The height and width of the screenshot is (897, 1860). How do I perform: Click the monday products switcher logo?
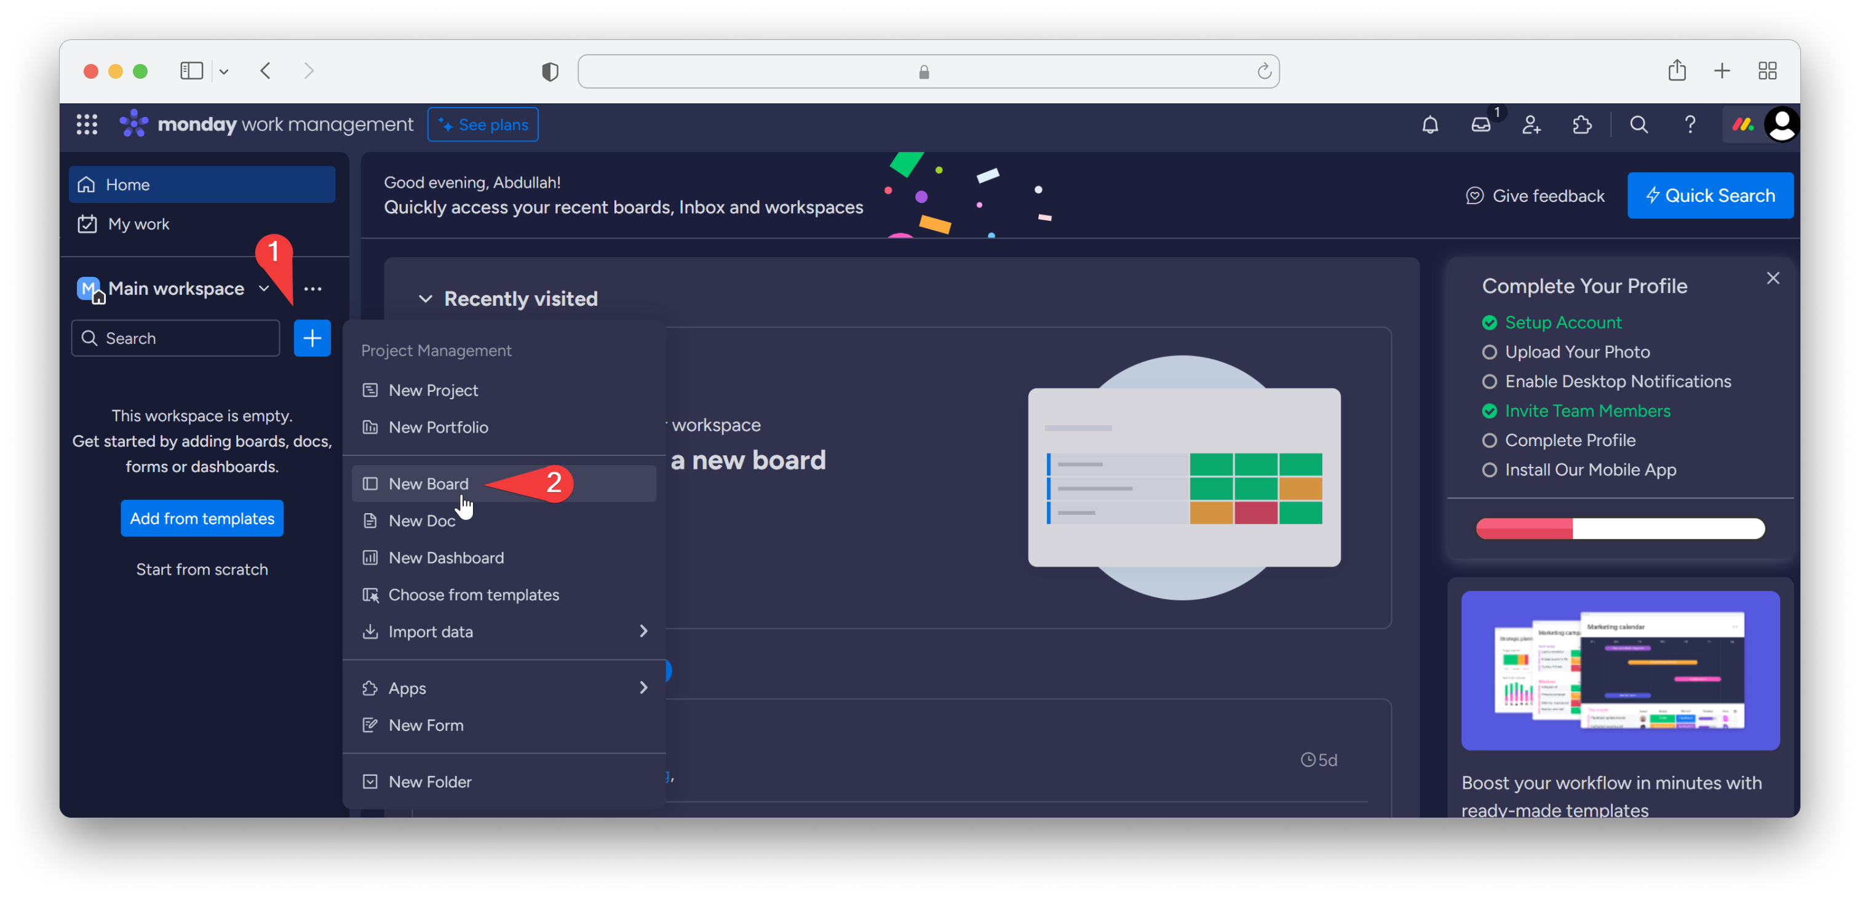click(x=1743, y=124)
